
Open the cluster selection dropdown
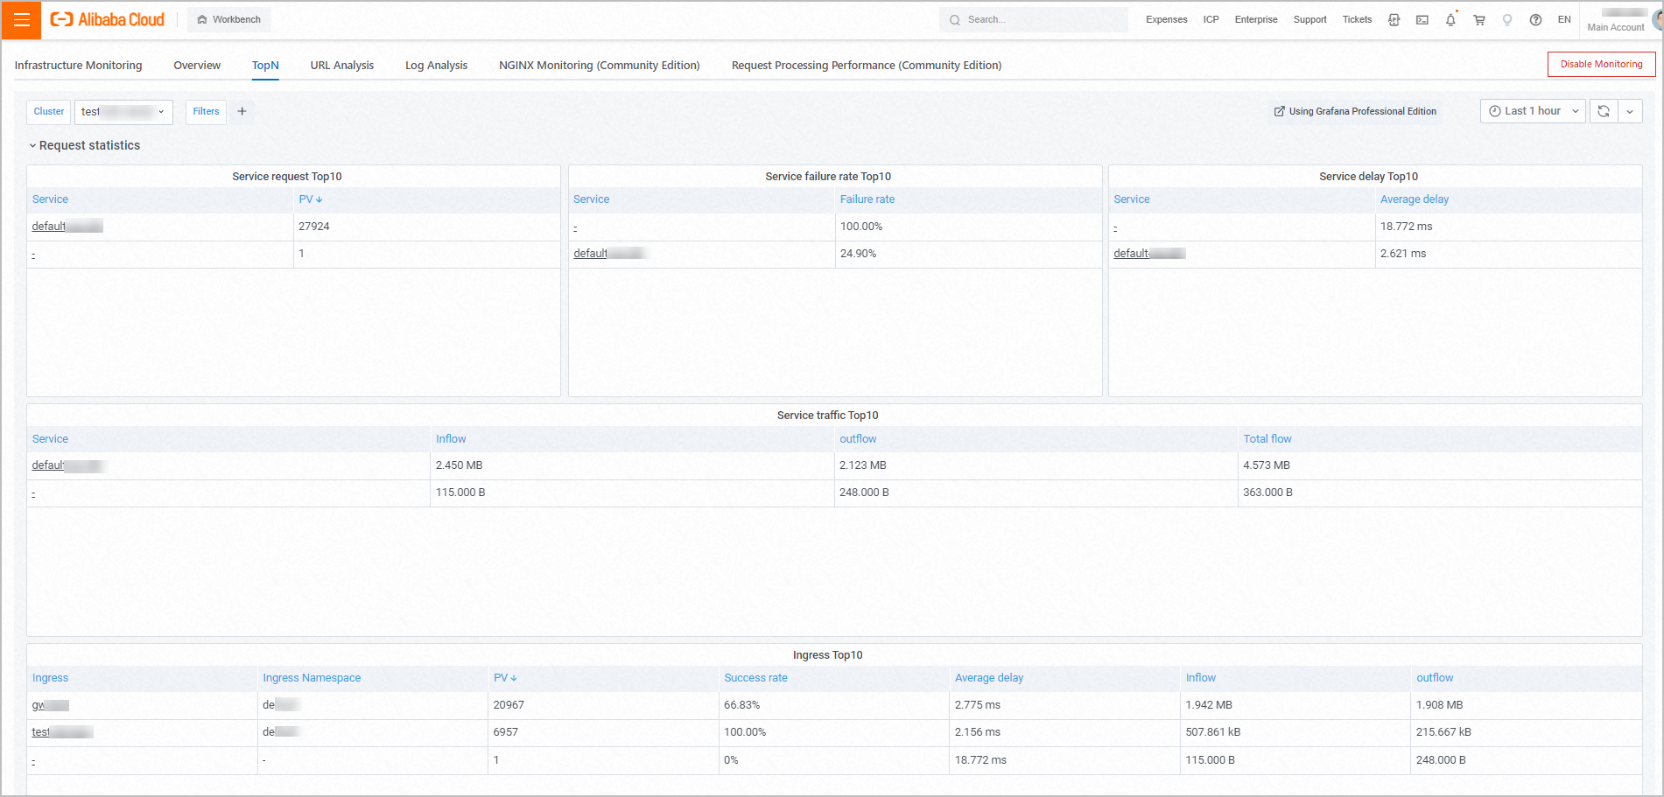tap(123, 112)
